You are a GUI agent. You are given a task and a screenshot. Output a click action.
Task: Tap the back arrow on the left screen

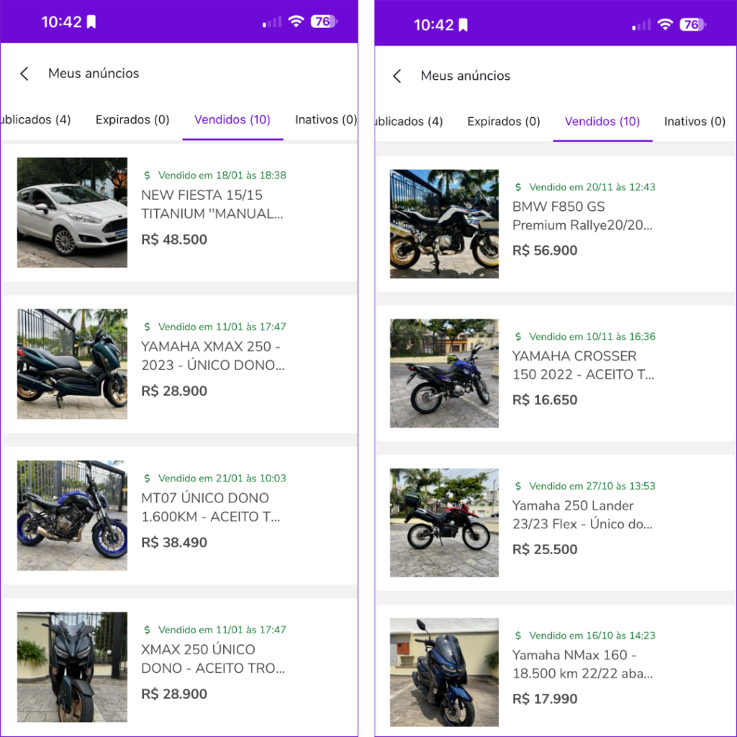(x=24, y=73)
